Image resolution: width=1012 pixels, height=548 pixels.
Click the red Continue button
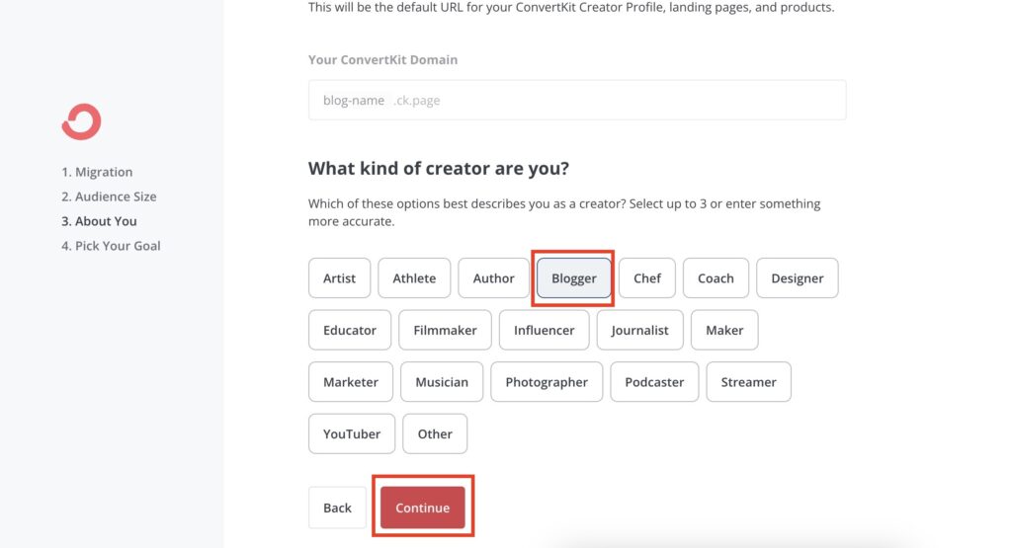click(423, 508)
